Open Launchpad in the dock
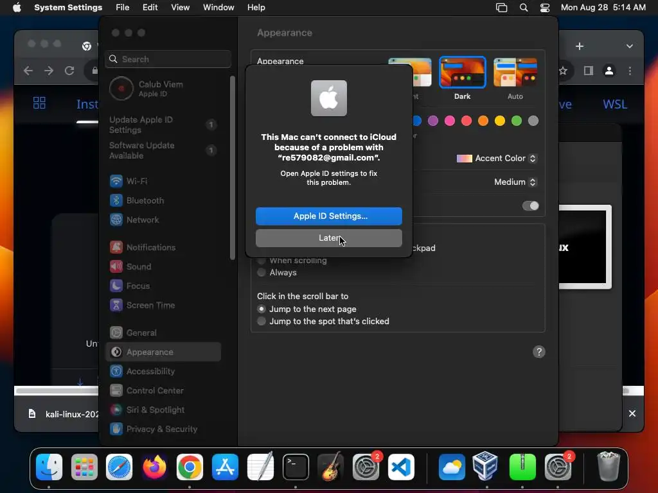The image size is (658, 493). click(84, 467)
